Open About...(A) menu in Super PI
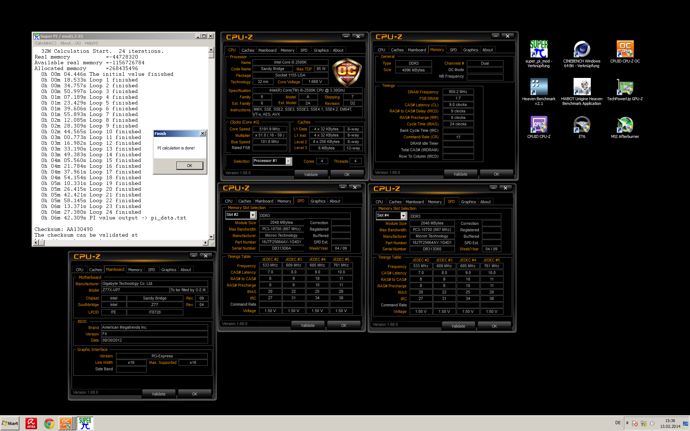The width and height of the screenshot is (690, 431). pyautogui.click(x=70, y=43)
